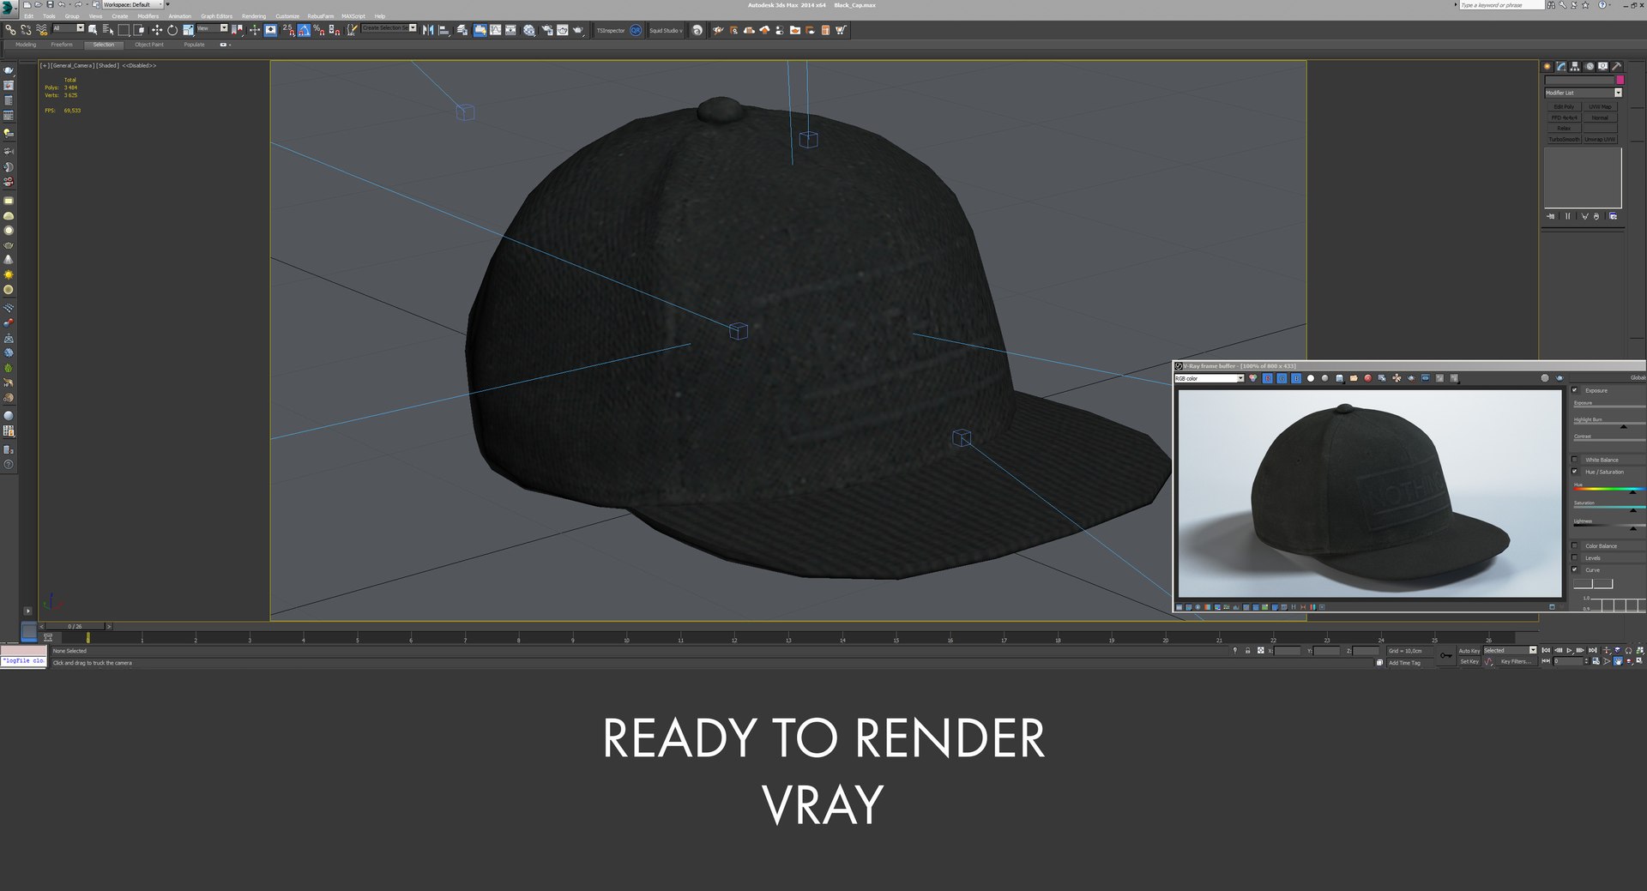Toggle Auto Key mode

click(1469, 651)
